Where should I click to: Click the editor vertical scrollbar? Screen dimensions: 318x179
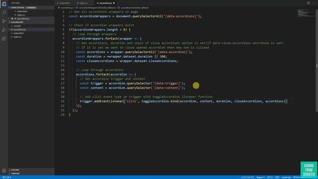(317, 60)
